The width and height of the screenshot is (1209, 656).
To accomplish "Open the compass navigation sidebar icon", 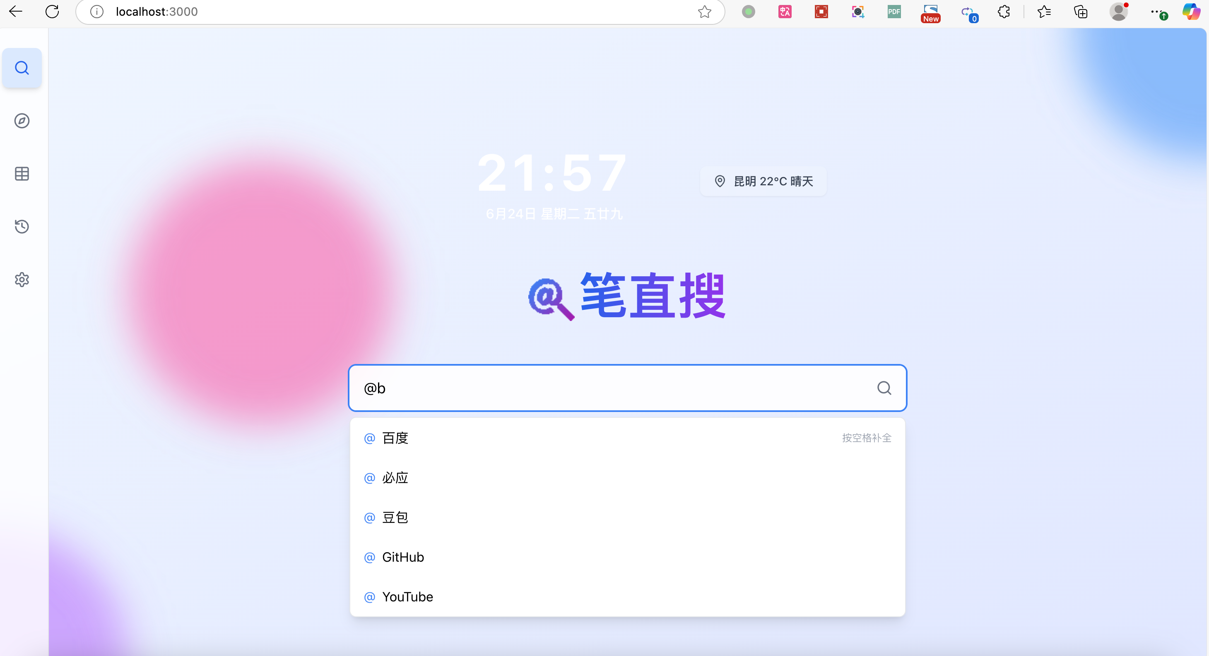I will (x=22, y=121).
